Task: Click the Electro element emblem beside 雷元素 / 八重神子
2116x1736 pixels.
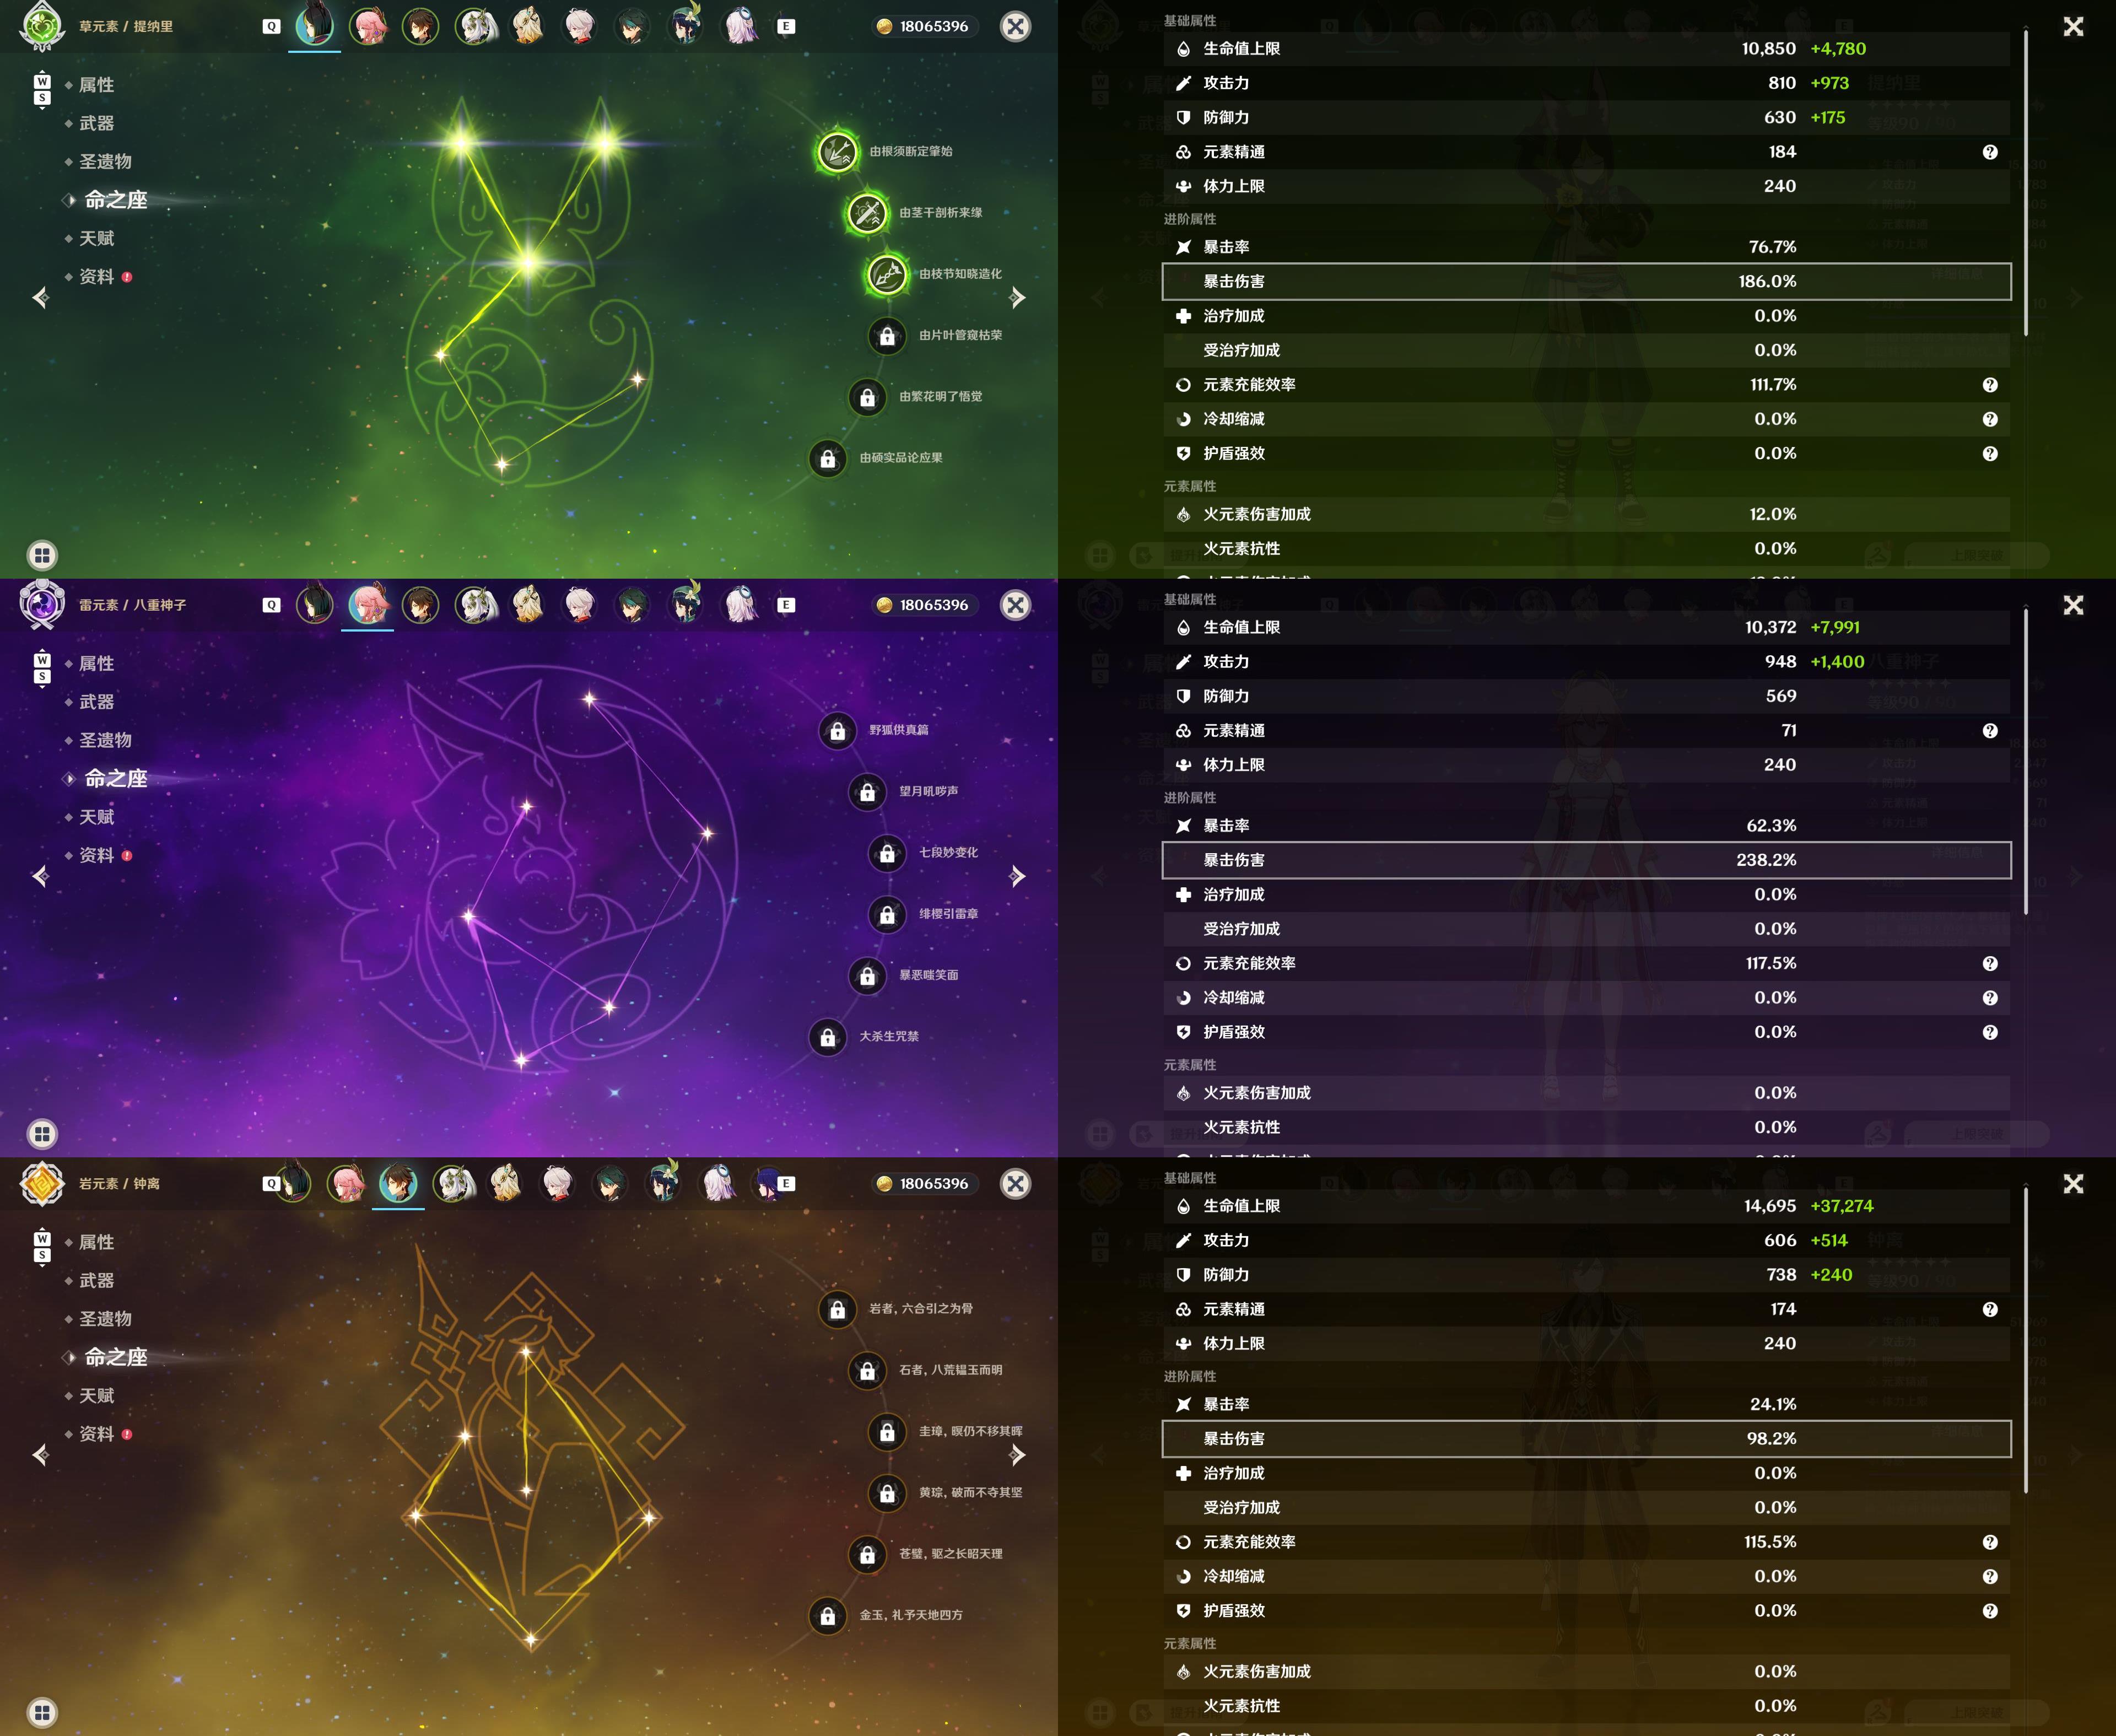Action: pyautogui.click(x=42, y=604)
